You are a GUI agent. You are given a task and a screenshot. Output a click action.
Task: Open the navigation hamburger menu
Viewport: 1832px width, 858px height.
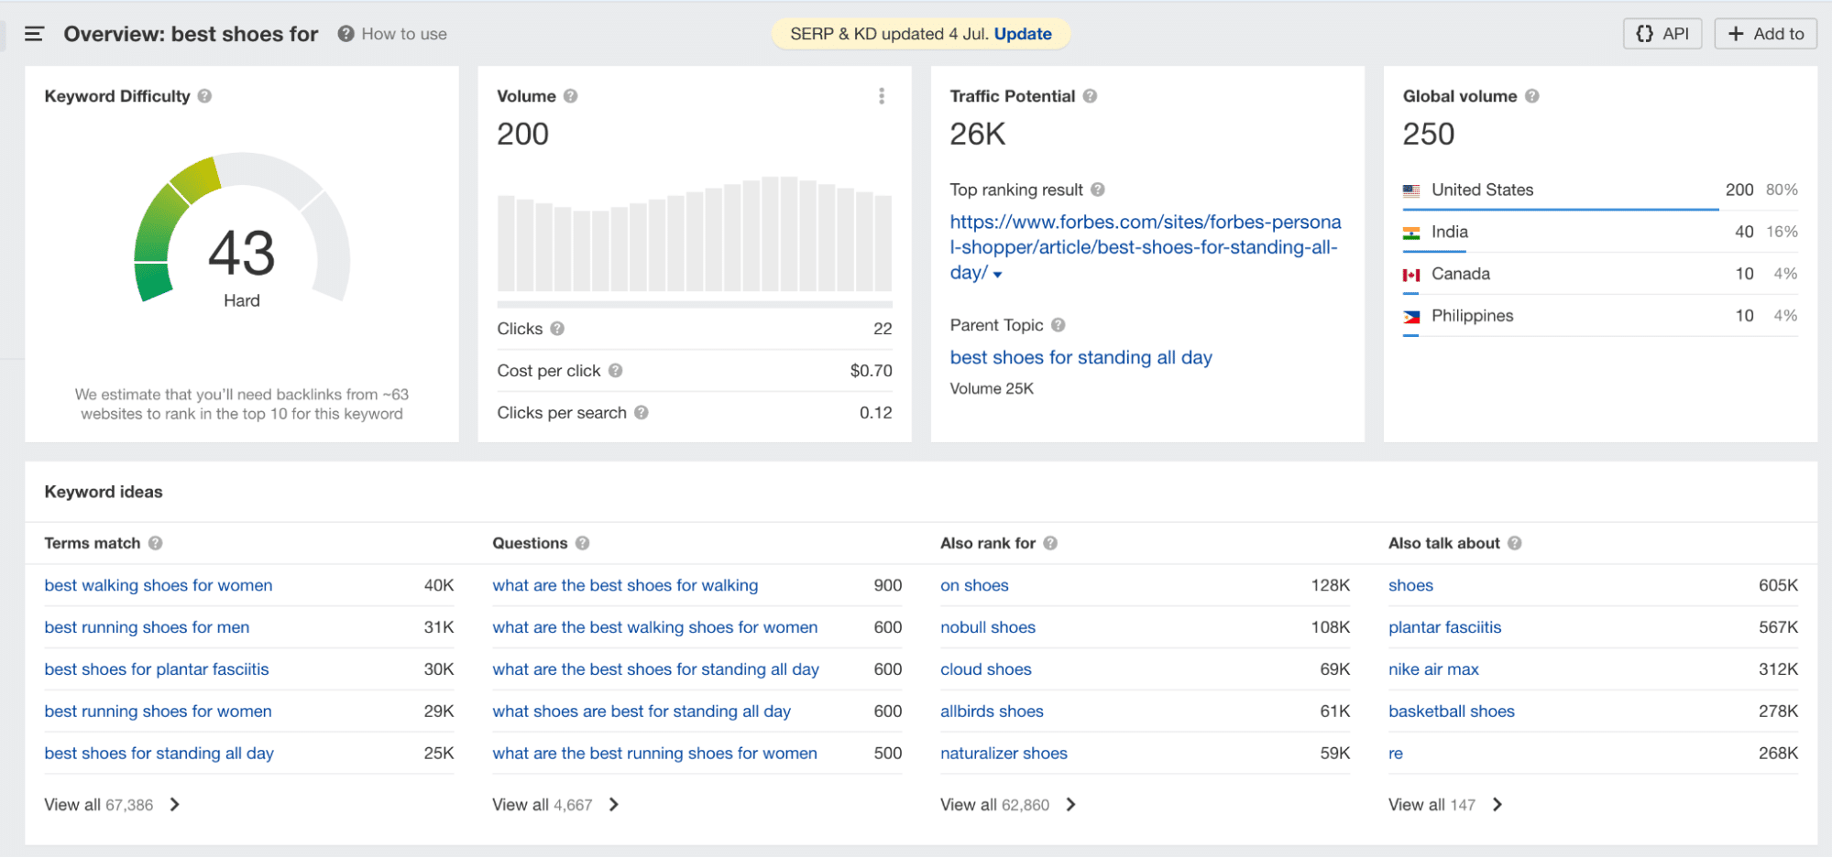coord(34,33)
